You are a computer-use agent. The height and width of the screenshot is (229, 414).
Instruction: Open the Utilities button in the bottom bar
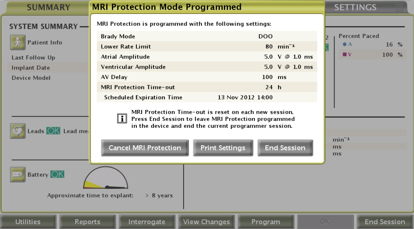[x=28, y=222]
